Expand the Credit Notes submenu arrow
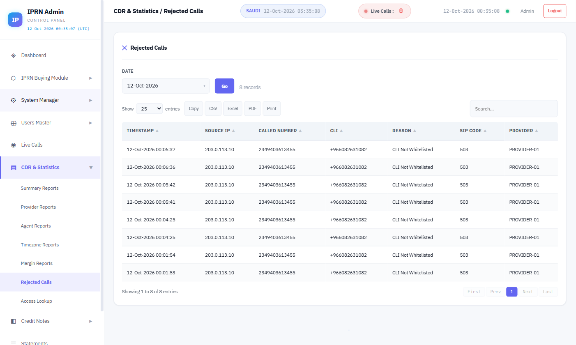 point(91,321)
